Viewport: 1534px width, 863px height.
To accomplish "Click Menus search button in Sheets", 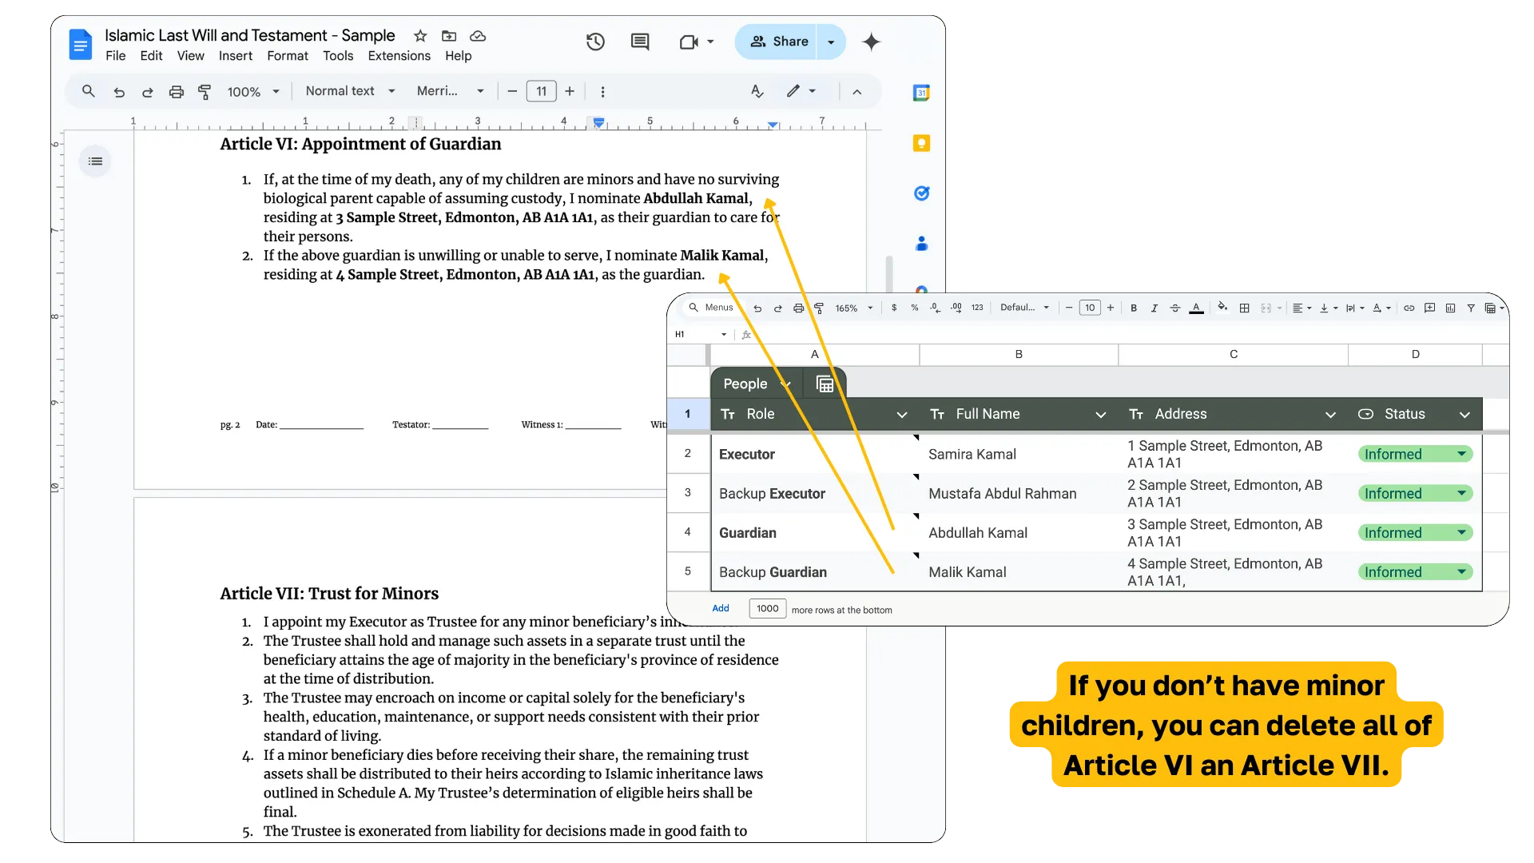I will [x=710, y=308].
